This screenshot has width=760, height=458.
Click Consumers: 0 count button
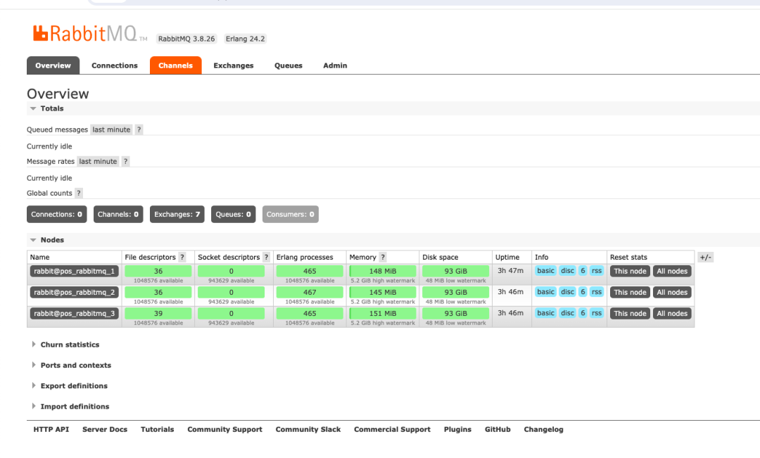point(291,214)
